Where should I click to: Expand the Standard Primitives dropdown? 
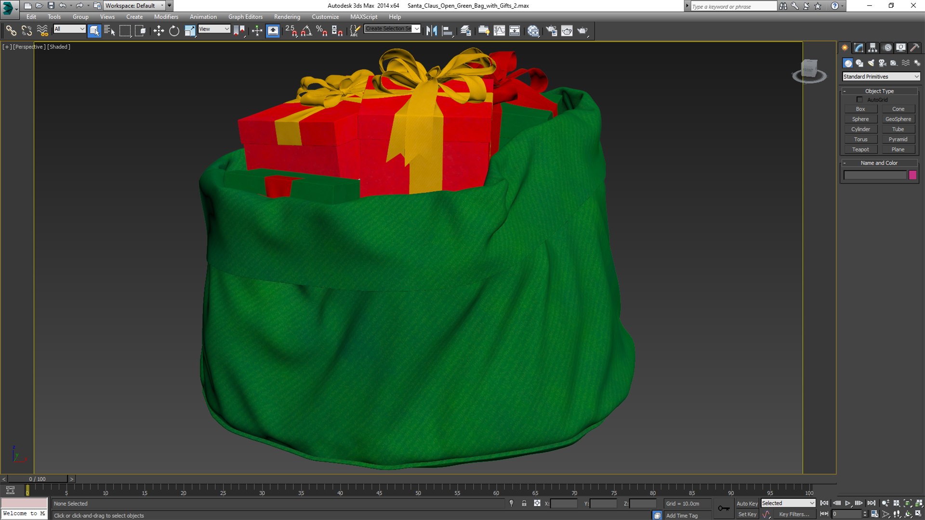pos(881,77)
